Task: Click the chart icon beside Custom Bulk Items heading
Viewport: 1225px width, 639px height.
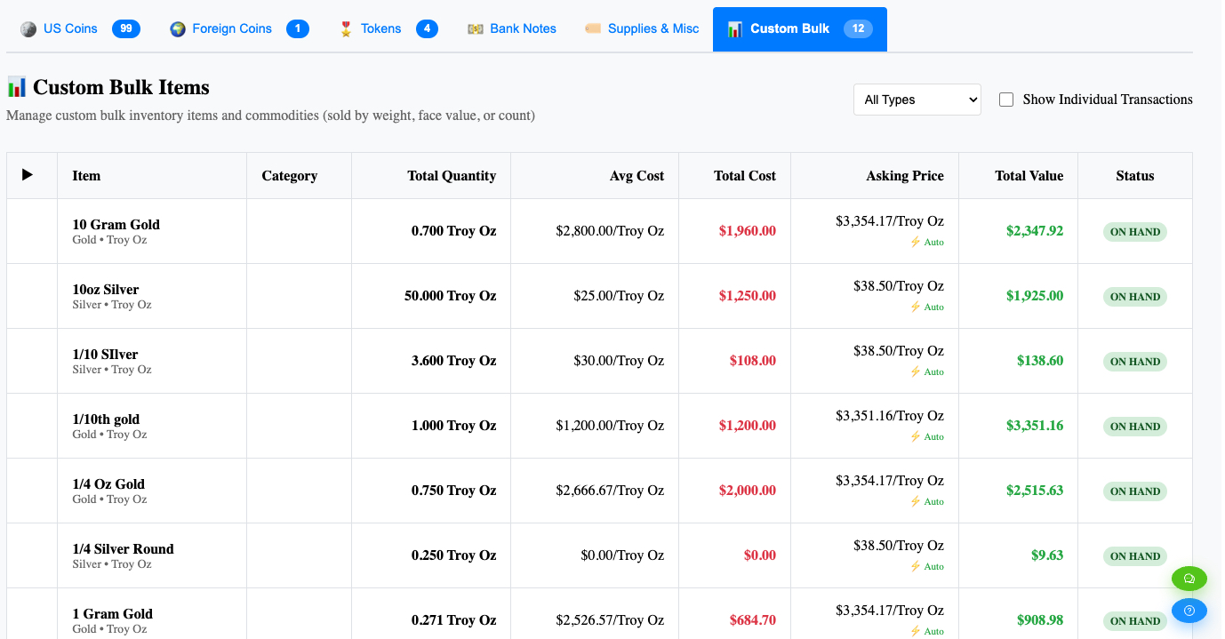Action: [17, 87]
